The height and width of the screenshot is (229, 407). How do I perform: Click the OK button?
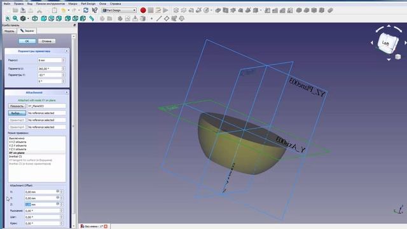[27, 41]
